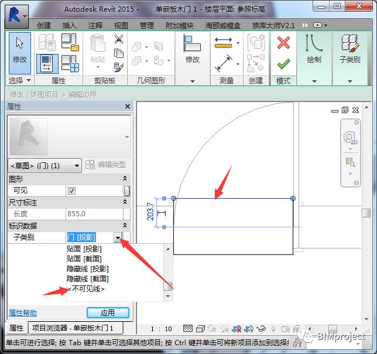
Task: Uncheck the 可见 visible checkbox
Action: click(x=71, y=190)
